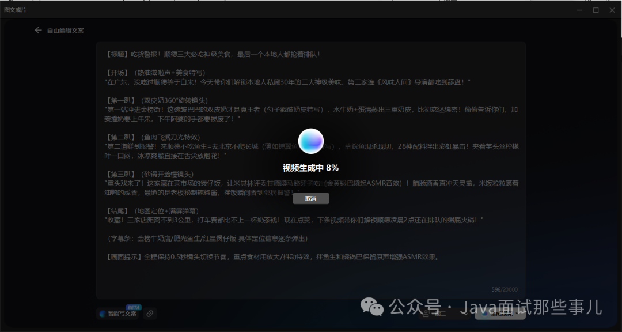Close the 图文成片 window
This screenshot has width=622, height=332.
pyautogui.click(x=612, y=10)
